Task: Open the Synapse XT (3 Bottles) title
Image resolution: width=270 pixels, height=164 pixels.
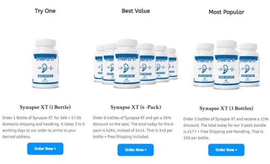Action: click(x=226, y=108)
